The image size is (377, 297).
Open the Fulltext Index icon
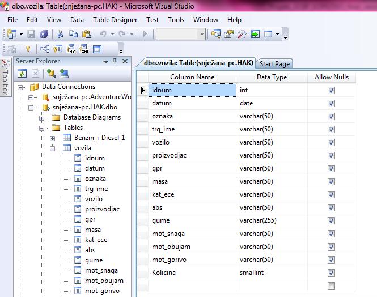[x=71, y=49]
